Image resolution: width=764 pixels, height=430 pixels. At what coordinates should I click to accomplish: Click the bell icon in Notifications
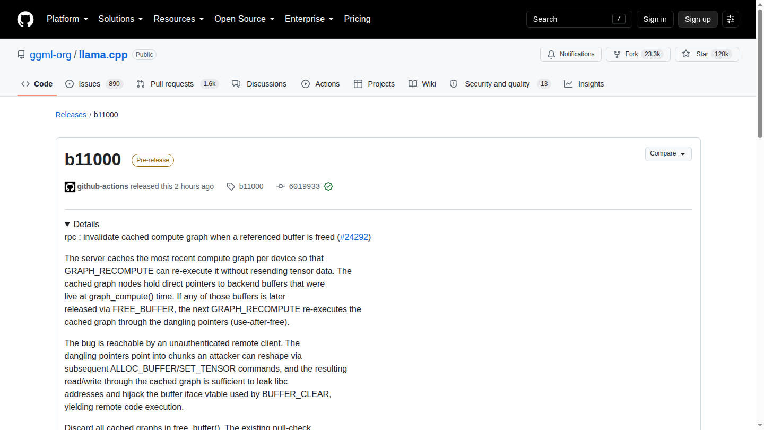coord(551,54)
